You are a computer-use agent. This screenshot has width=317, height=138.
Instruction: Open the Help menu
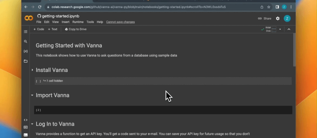pyautogui.click(x=100, y=22)
